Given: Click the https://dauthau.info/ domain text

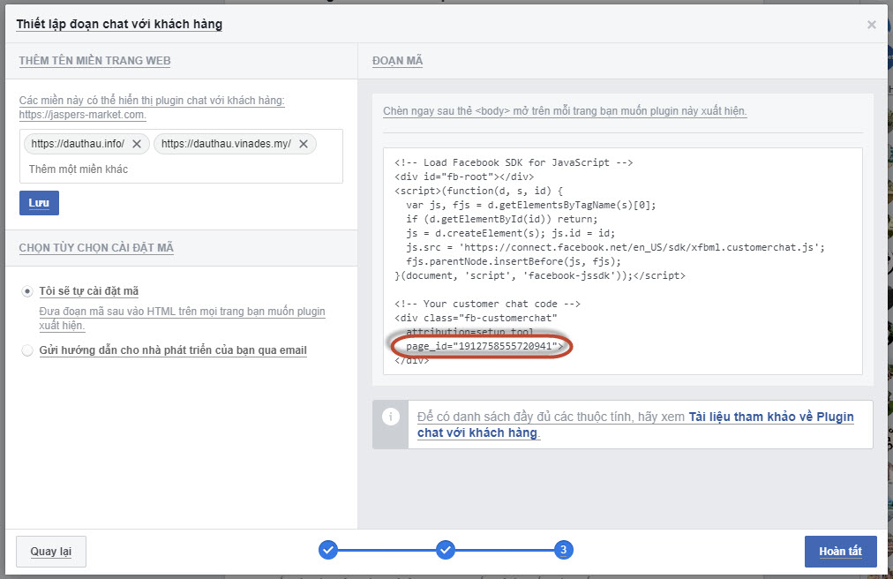Looking at the screenshot, I should [78, 144].
